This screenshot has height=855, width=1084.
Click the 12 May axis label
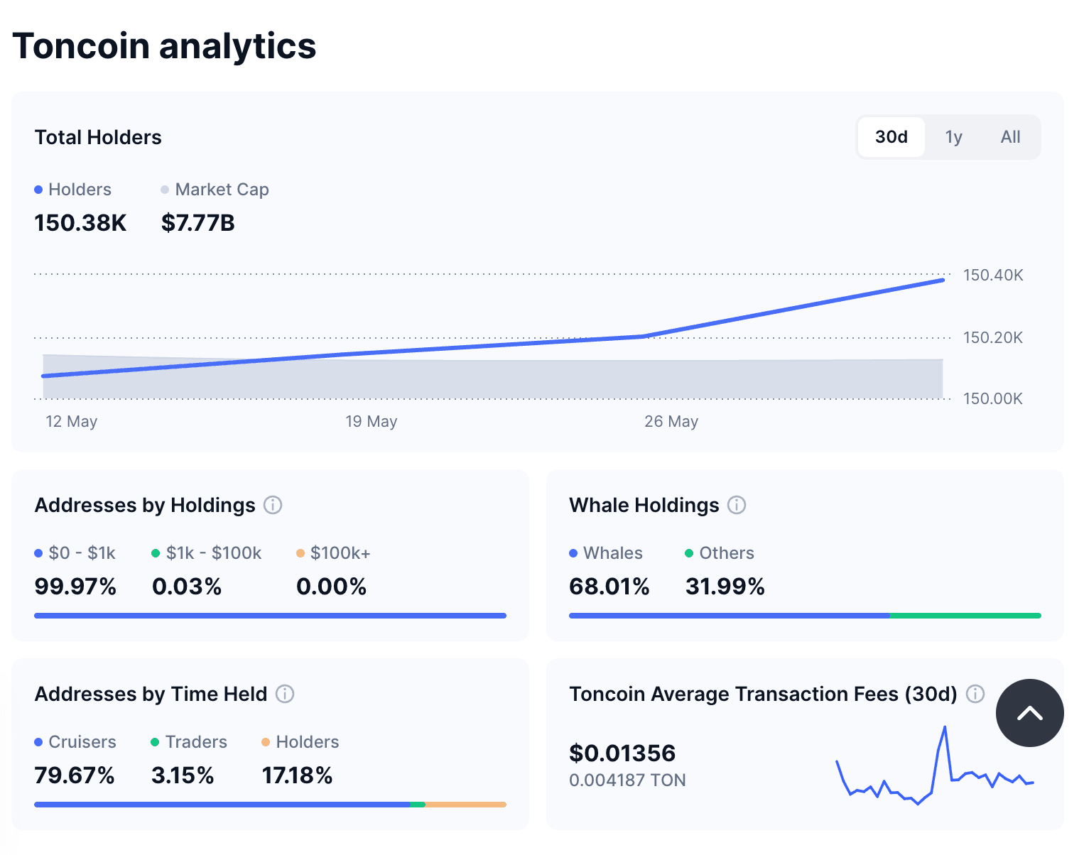(x=72, y=421)
